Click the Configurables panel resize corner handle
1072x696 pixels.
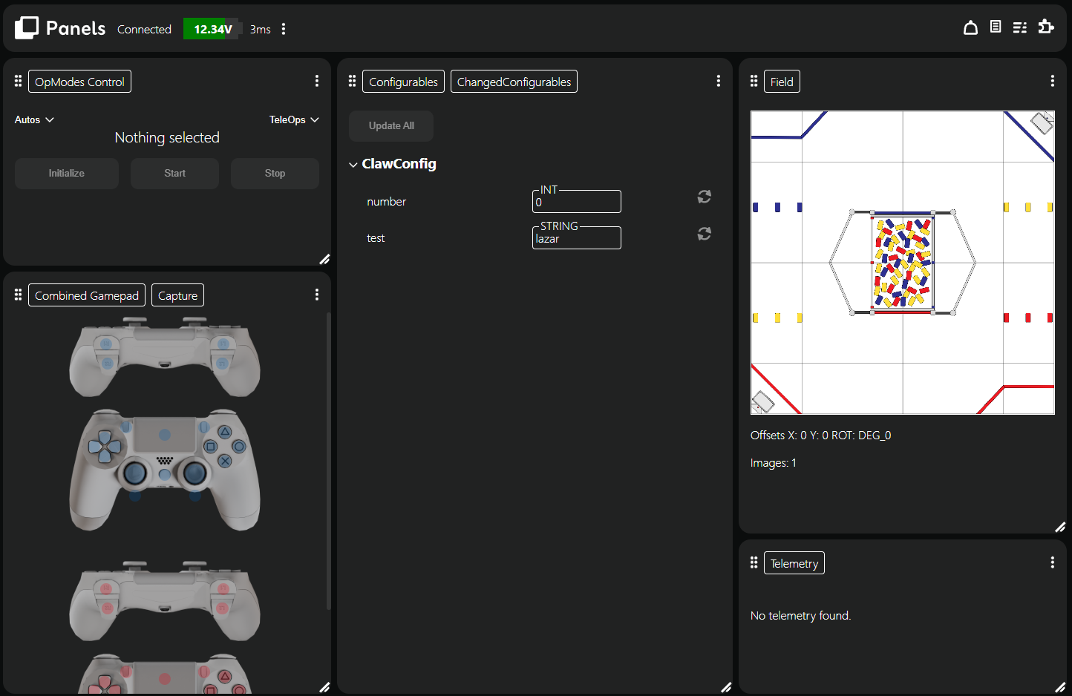click(726, 687)
